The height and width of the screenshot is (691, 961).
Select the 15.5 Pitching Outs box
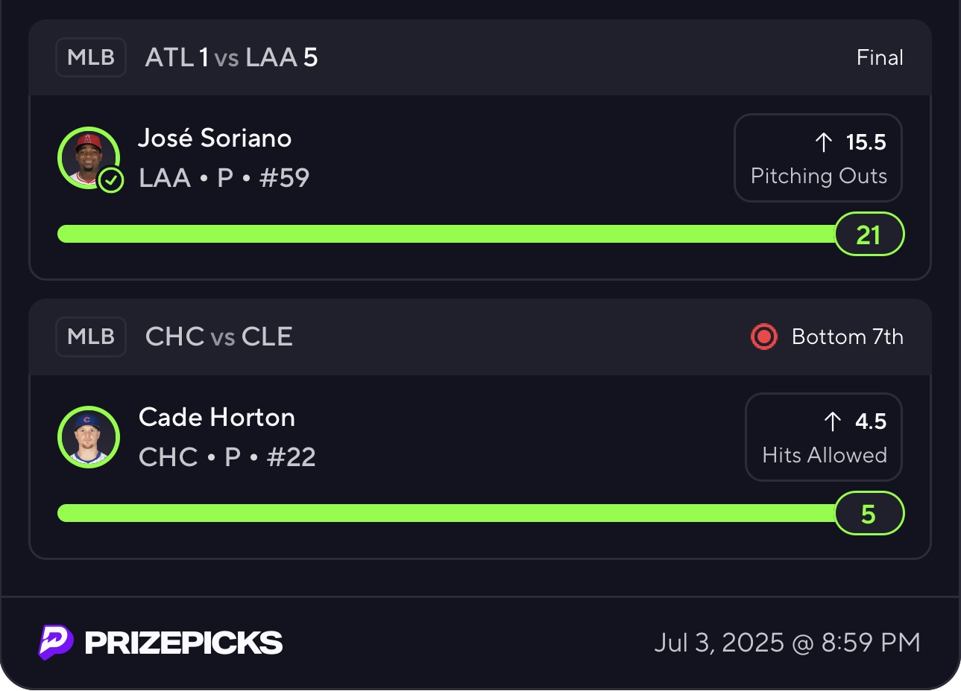pyautogui.click(x=818, y=158)
